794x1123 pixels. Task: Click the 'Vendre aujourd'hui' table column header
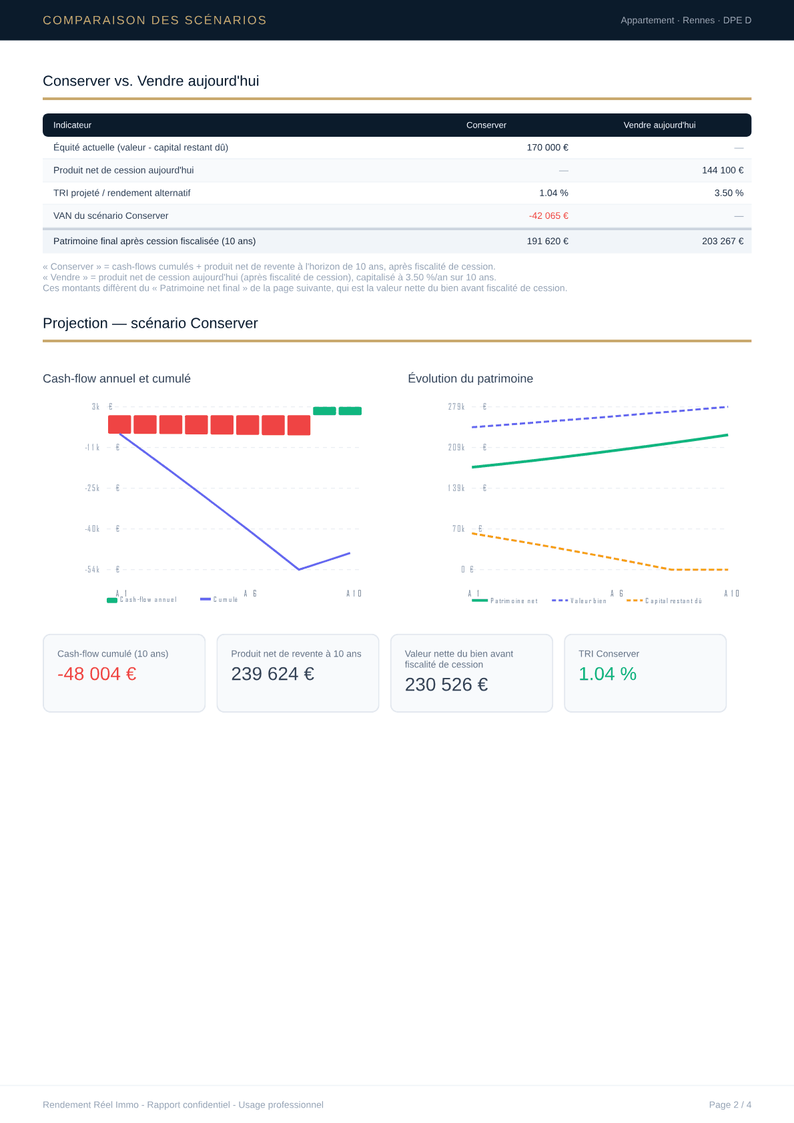pyautogui.click(x=659, y=125)
